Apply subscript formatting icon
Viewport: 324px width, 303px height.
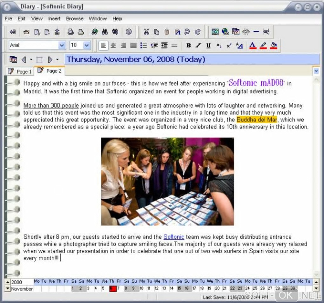219,45
